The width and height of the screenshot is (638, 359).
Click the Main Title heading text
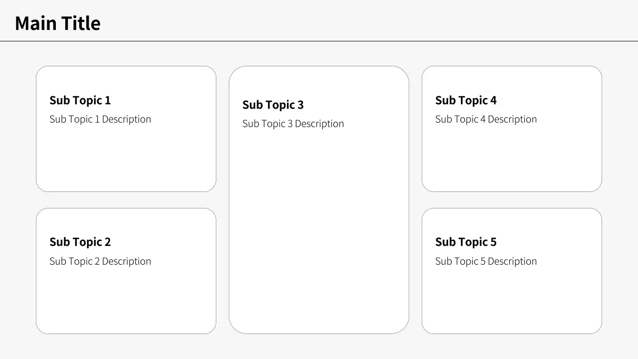[x=57, y=23]
